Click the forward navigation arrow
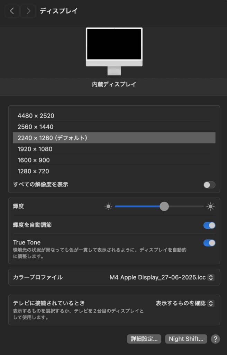Screen dimensions: 227x355 [x=28, y=11]
